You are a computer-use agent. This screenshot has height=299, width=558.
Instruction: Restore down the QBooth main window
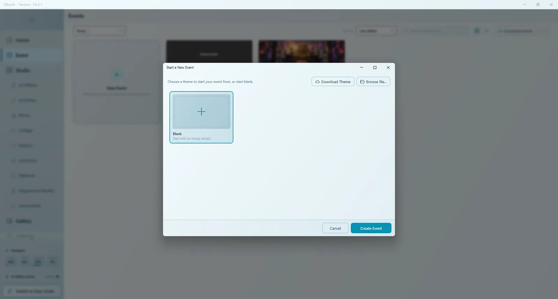(x=538, y=5)
